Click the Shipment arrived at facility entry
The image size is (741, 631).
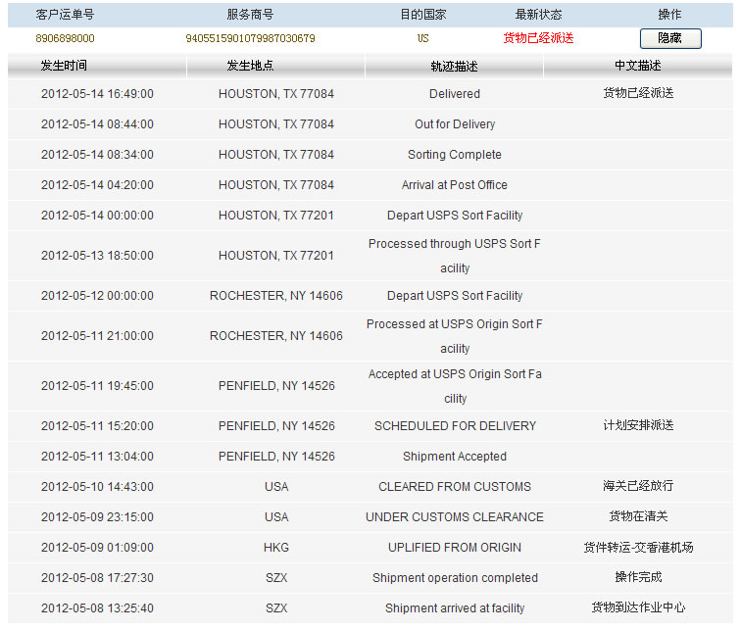(x=455, y=608)
